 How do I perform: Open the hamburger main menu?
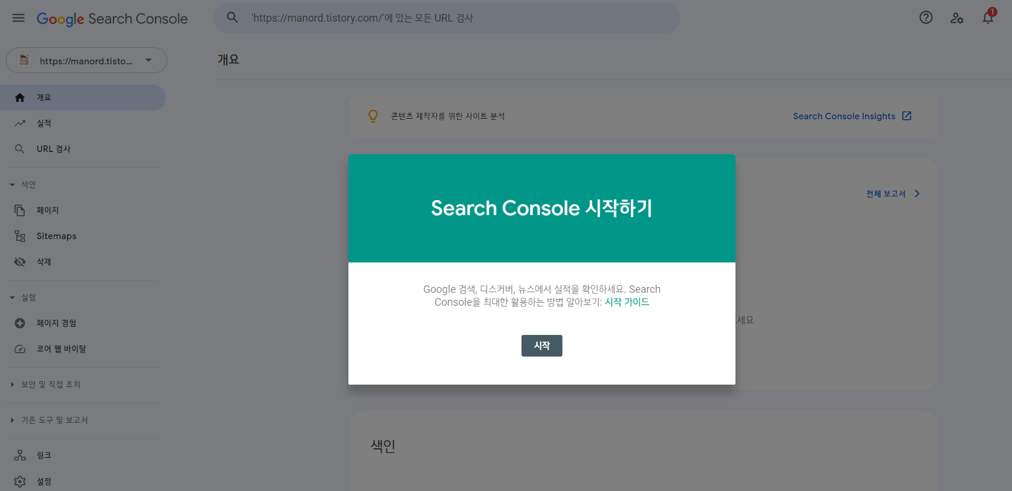(19, 18)
